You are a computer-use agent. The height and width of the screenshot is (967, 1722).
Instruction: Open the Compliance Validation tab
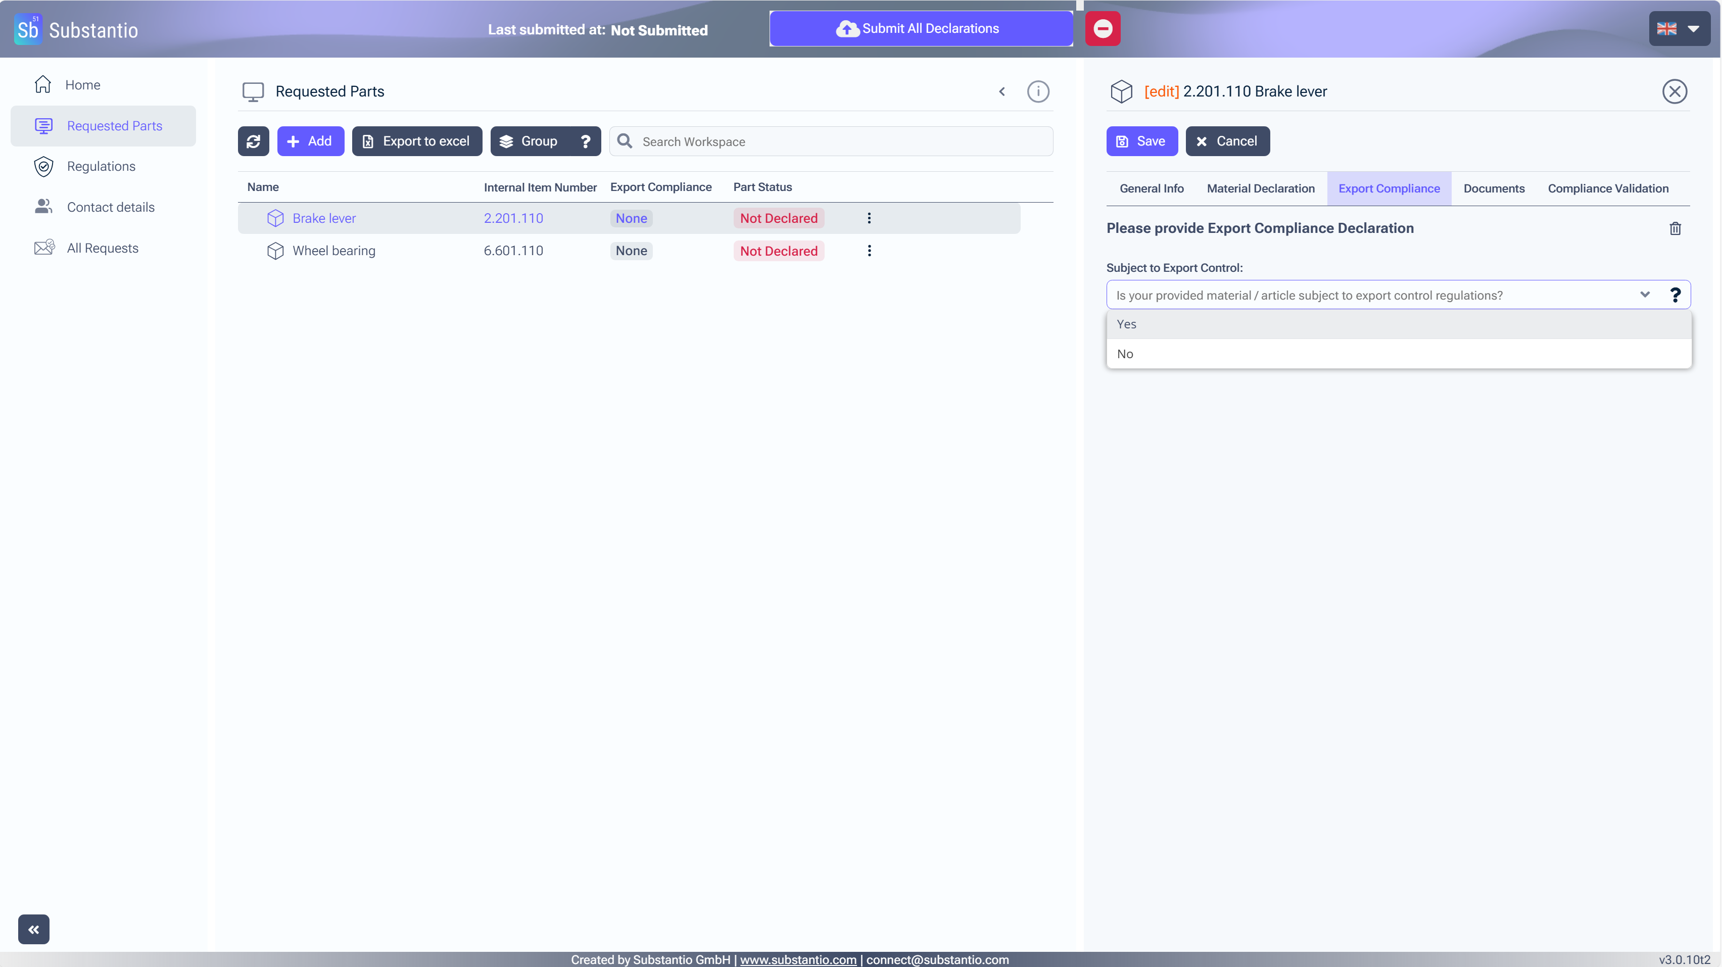tap(1608, 188)
